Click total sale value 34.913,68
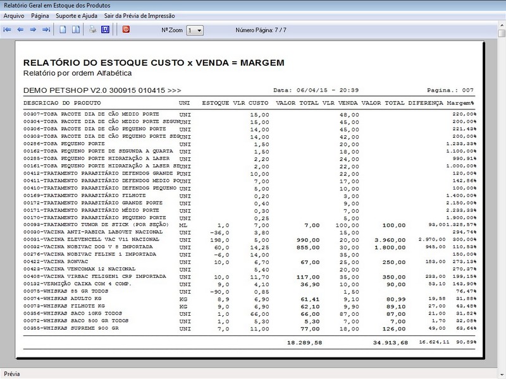 point(390,343)
